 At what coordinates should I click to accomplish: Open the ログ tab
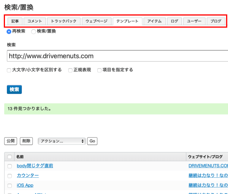(174, 21)
